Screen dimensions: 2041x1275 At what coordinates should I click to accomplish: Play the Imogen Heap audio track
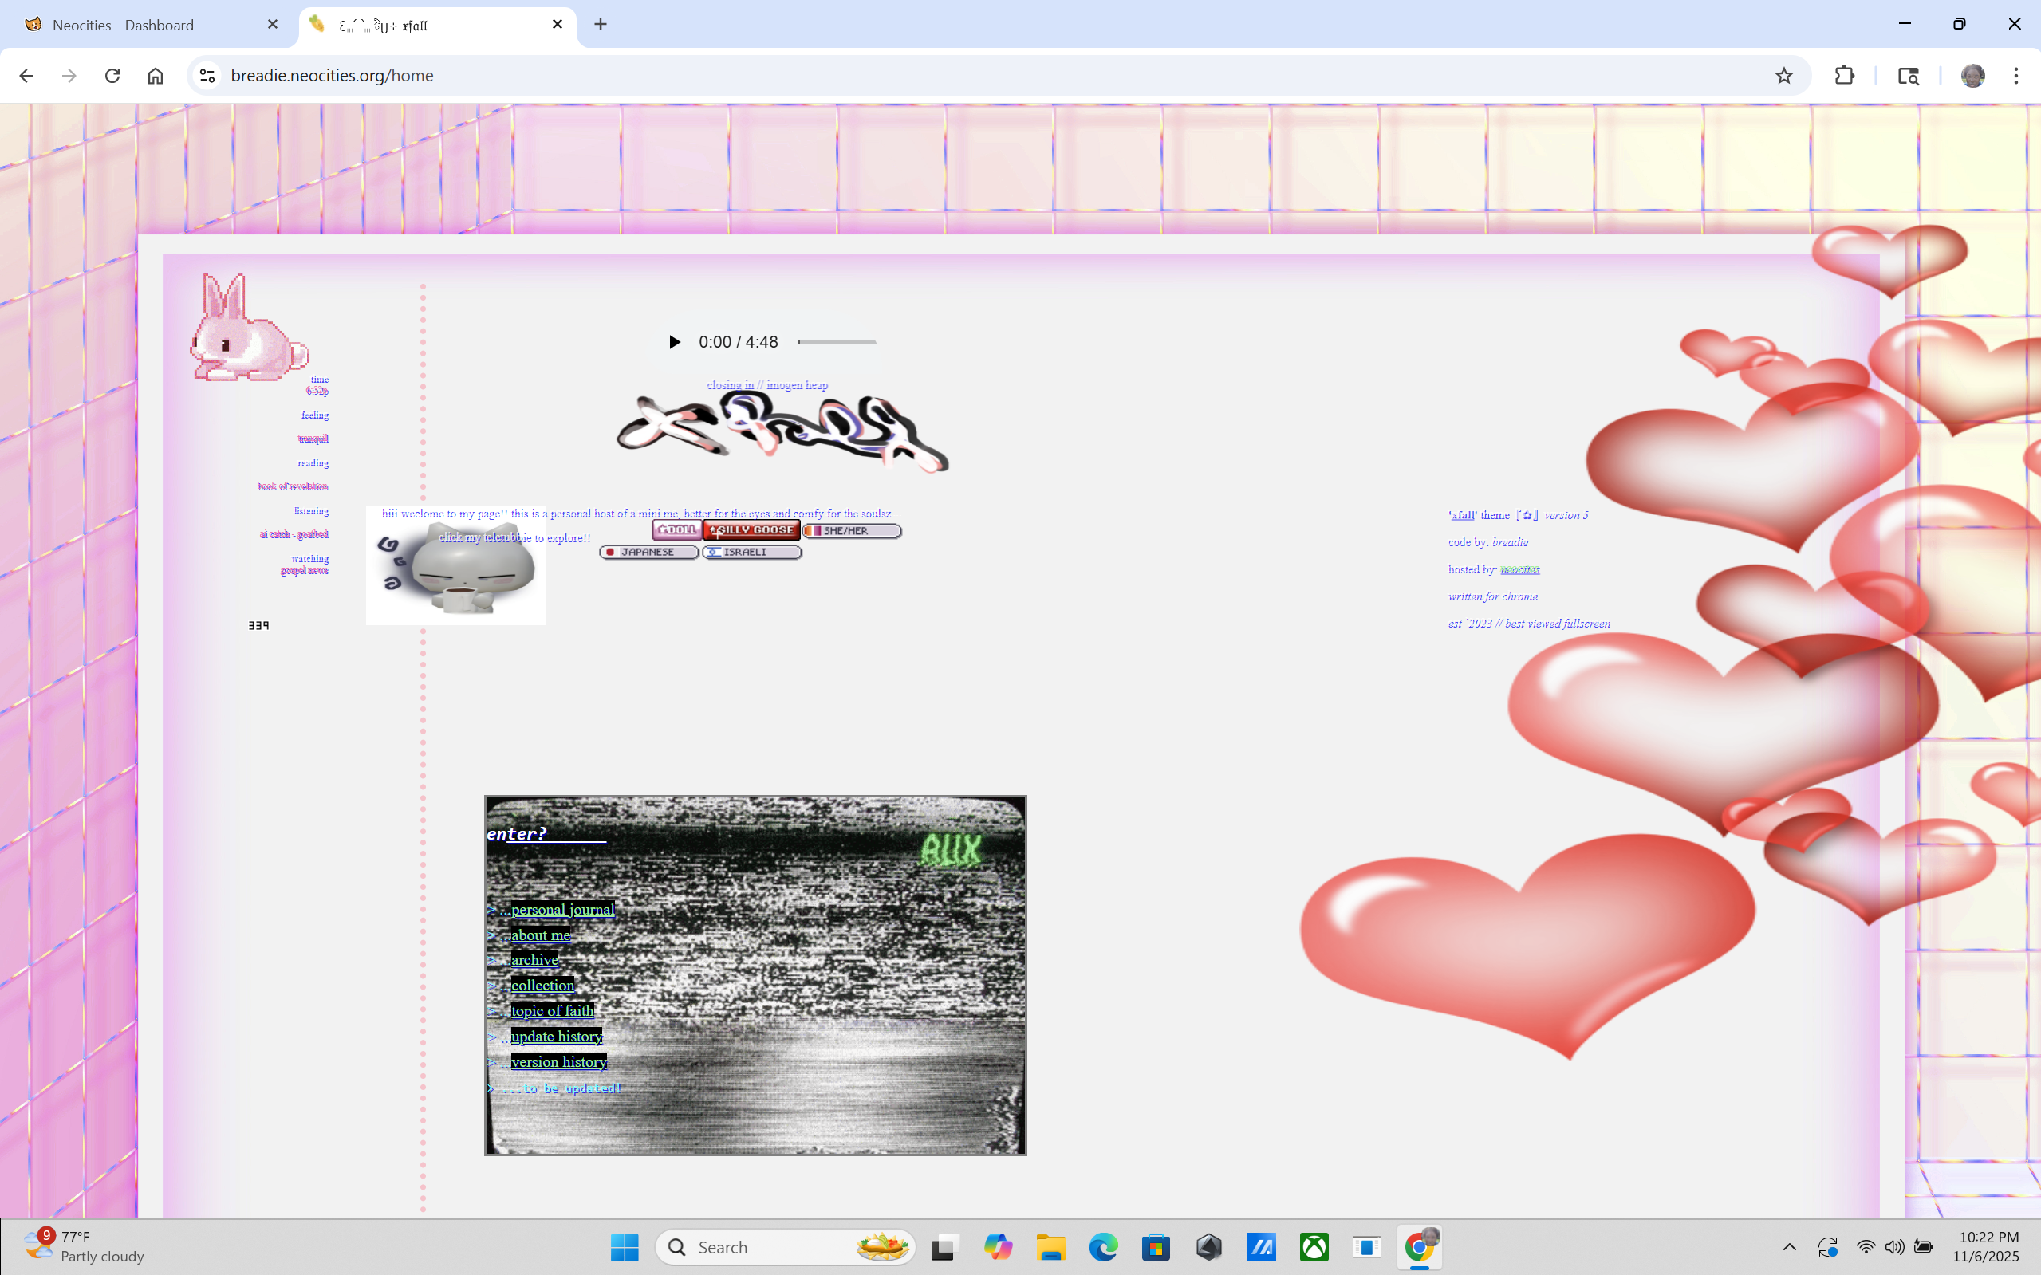tap(674, 341)
